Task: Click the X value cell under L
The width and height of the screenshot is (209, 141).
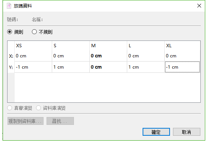Action: (146, 56)
